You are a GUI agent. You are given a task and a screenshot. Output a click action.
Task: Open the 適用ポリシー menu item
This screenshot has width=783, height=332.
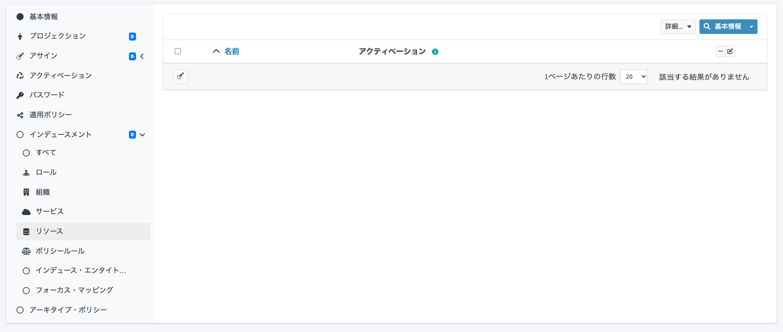[x=83, y=115]
